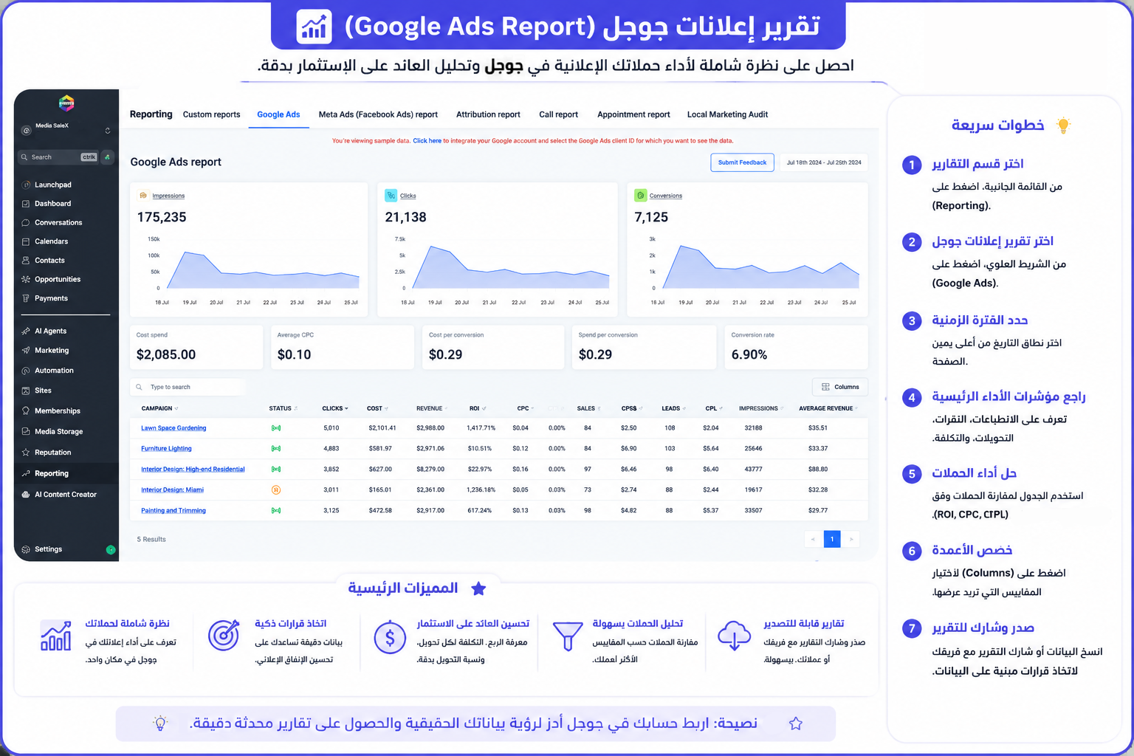Open Contacts in the sidebar
1134x756 pixels.
49,261
